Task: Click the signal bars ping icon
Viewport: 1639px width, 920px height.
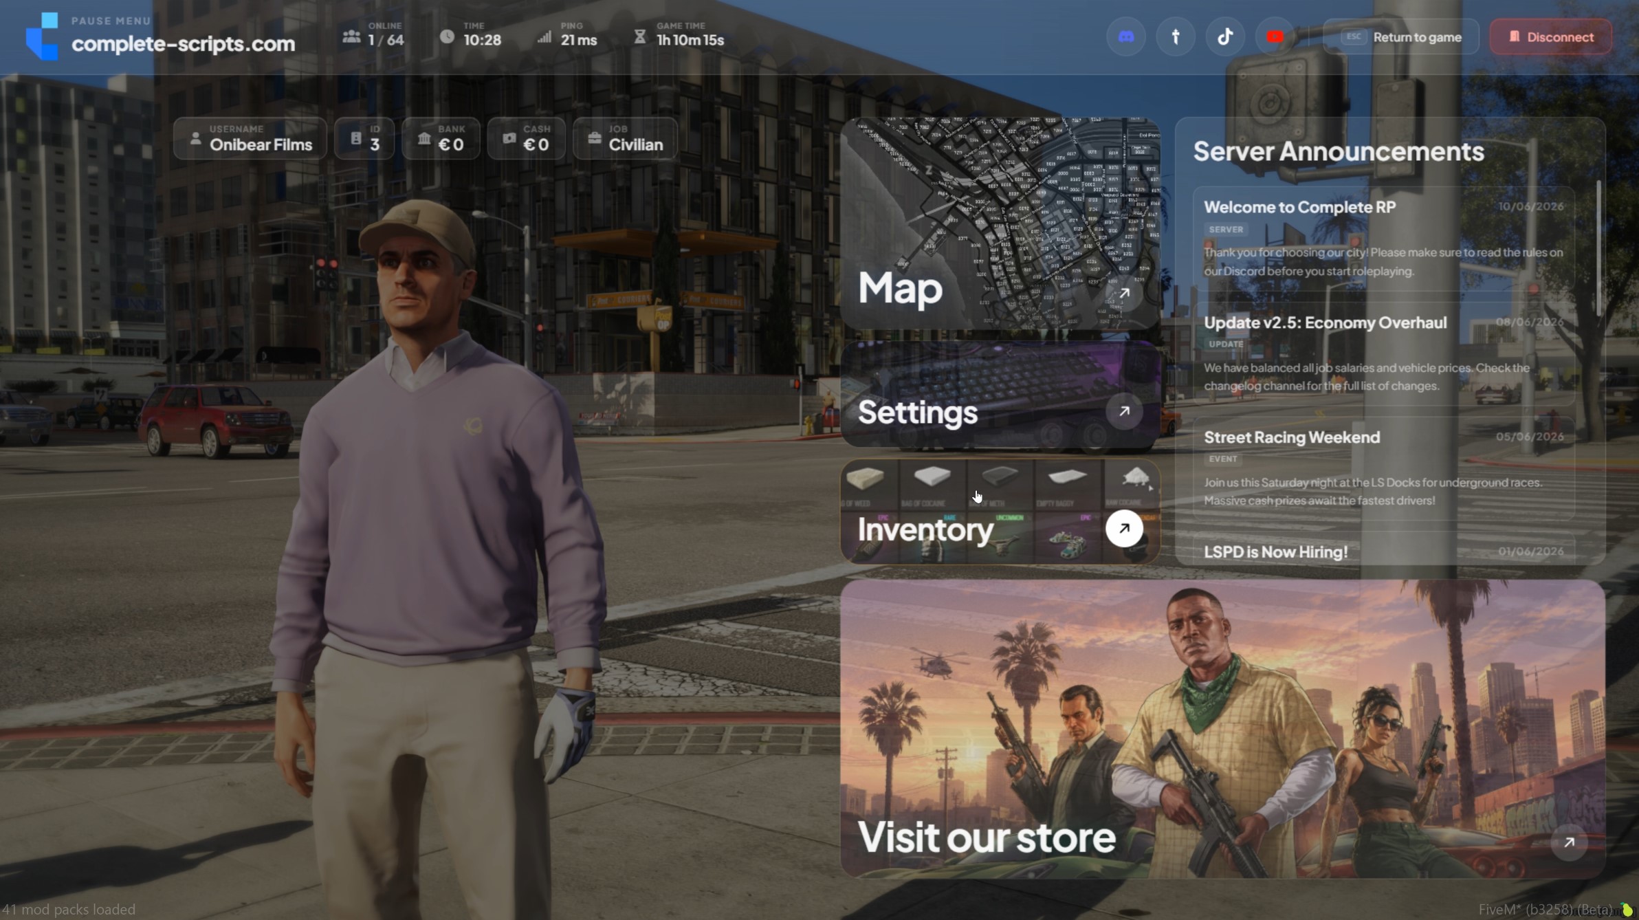Action: 544,36
